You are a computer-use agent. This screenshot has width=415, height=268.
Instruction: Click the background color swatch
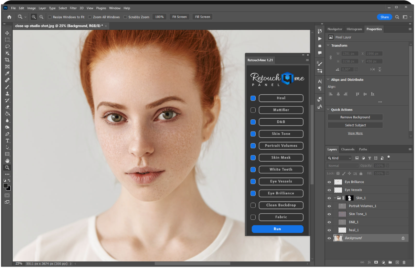tap(9, 189)
